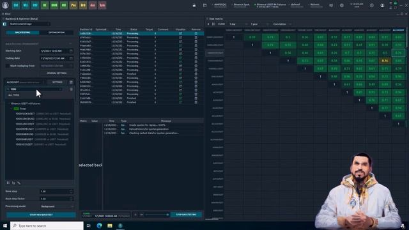This screenshot has height=230, width=409.
Task: Open the red Acc toolbar panel button
Action: pyautogui.click(x=93, y=5)
